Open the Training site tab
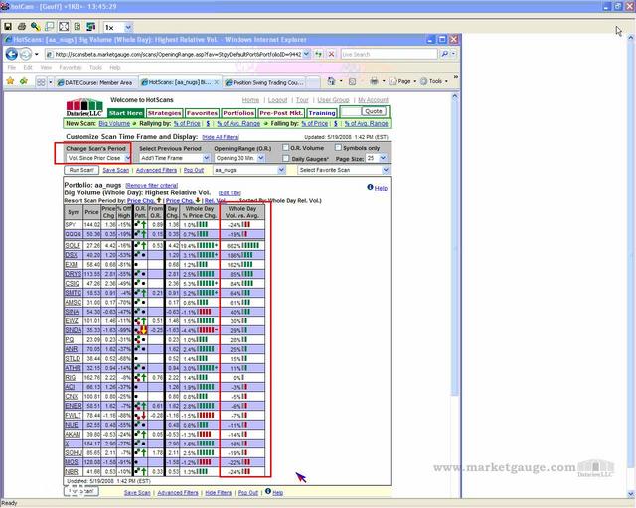Screen dimensions: 636x508 pyautogui.click(x=322, y=113)
